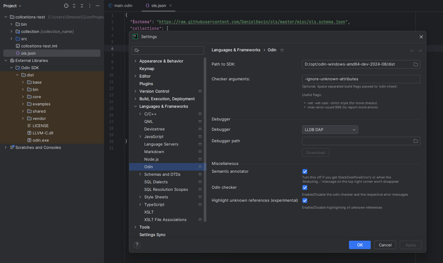
Task: Click the Apply button
Action: (x=411, y=245)
